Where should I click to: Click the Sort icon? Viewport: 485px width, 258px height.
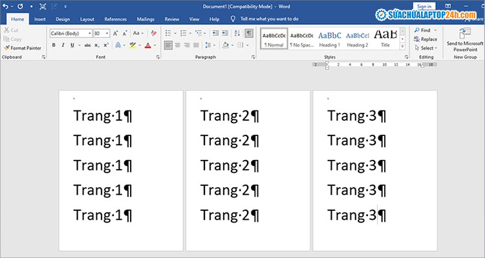pyautogui.click(x=237, y=33)
